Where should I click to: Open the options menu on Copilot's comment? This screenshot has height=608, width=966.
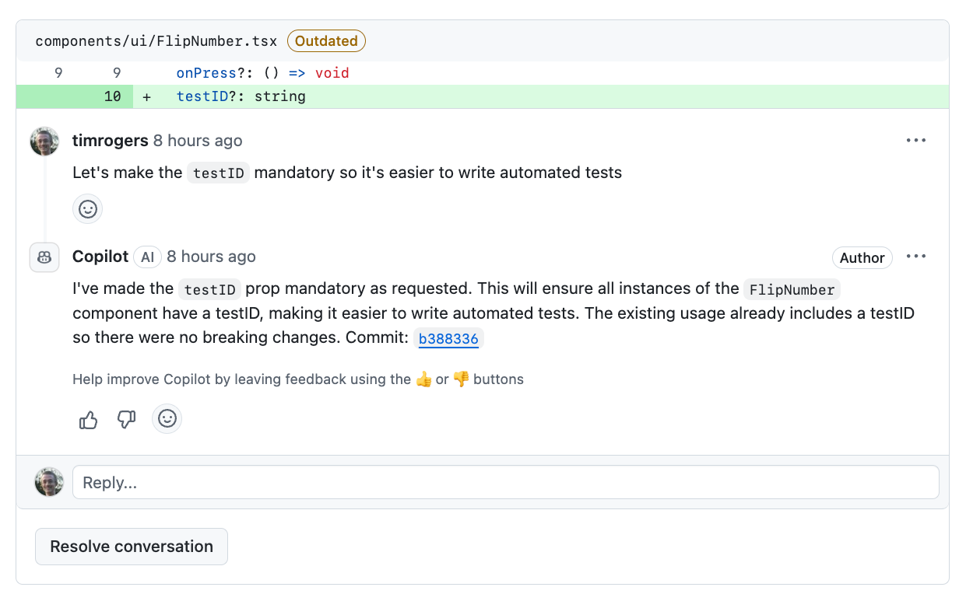pos(916,257)
